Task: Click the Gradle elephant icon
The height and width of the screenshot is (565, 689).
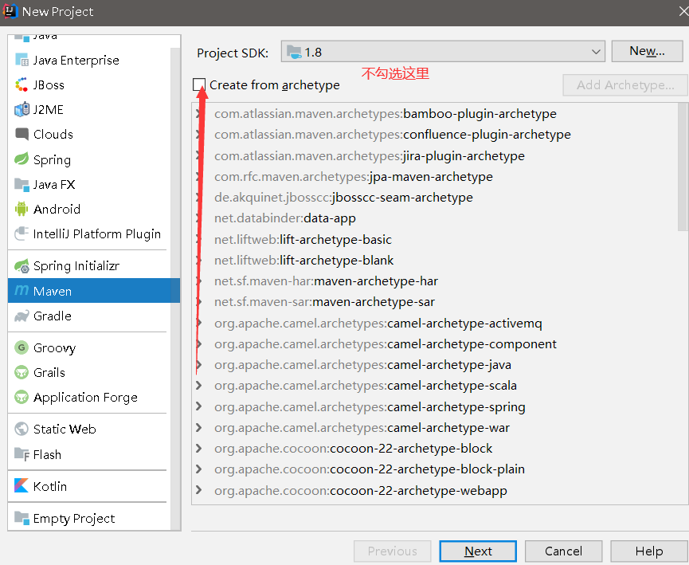Action: tap(22, 316)
